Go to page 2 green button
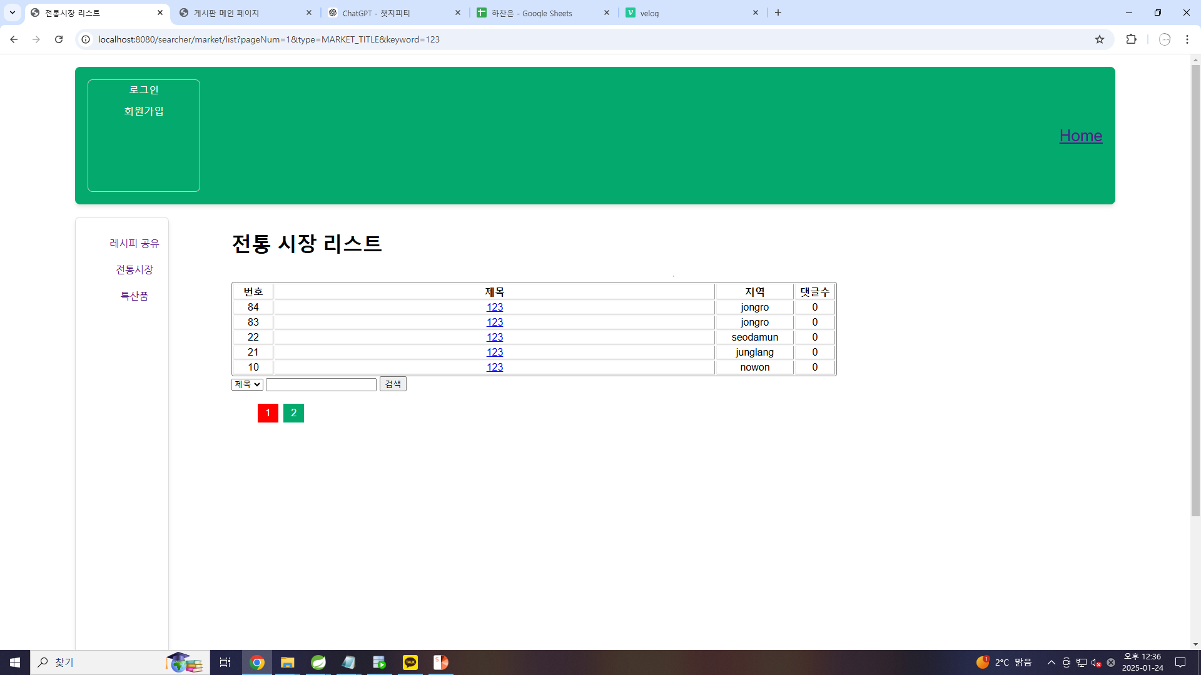Screen dimensions: 1201x675 click(293, 413)
